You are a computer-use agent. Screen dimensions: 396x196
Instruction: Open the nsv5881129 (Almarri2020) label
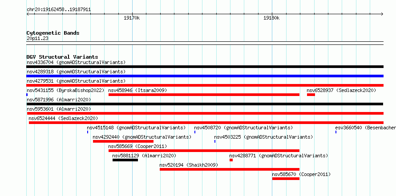tap(145, 156)
